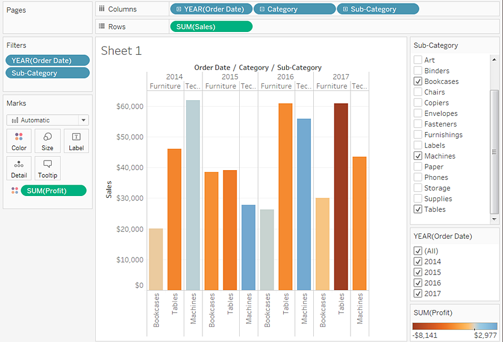This screenshot has height=342, width=503.
Task: Open the Tooltip marks card
Action: point(47,164)
